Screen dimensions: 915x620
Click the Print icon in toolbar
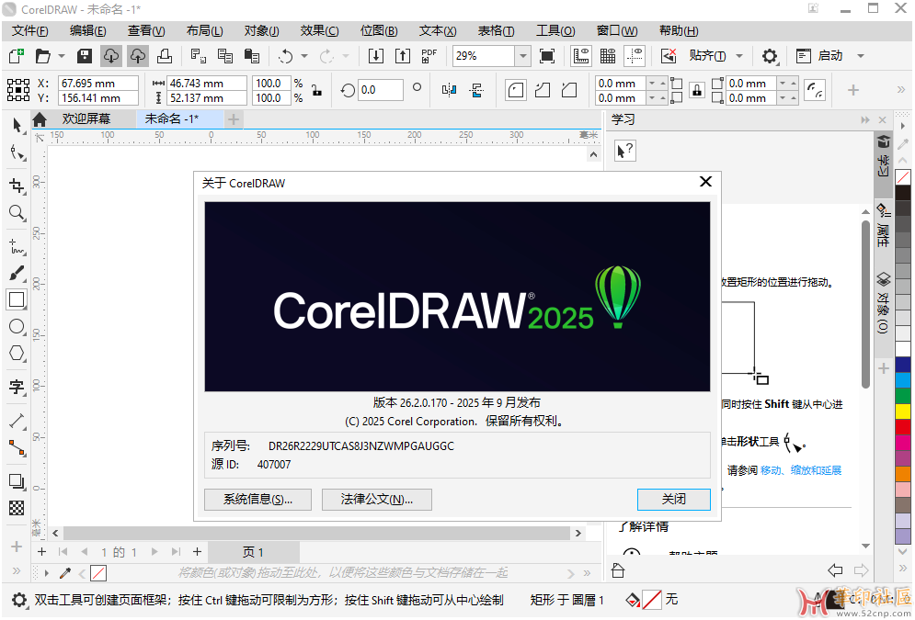coord(164,56)
